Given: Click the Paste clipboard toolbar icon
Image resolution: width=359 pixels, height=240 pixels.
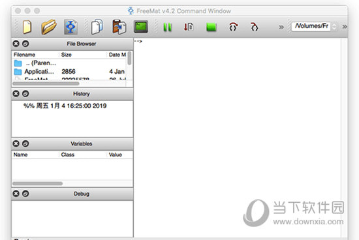Looking at the screenshot, I should [x=119, y=27].
